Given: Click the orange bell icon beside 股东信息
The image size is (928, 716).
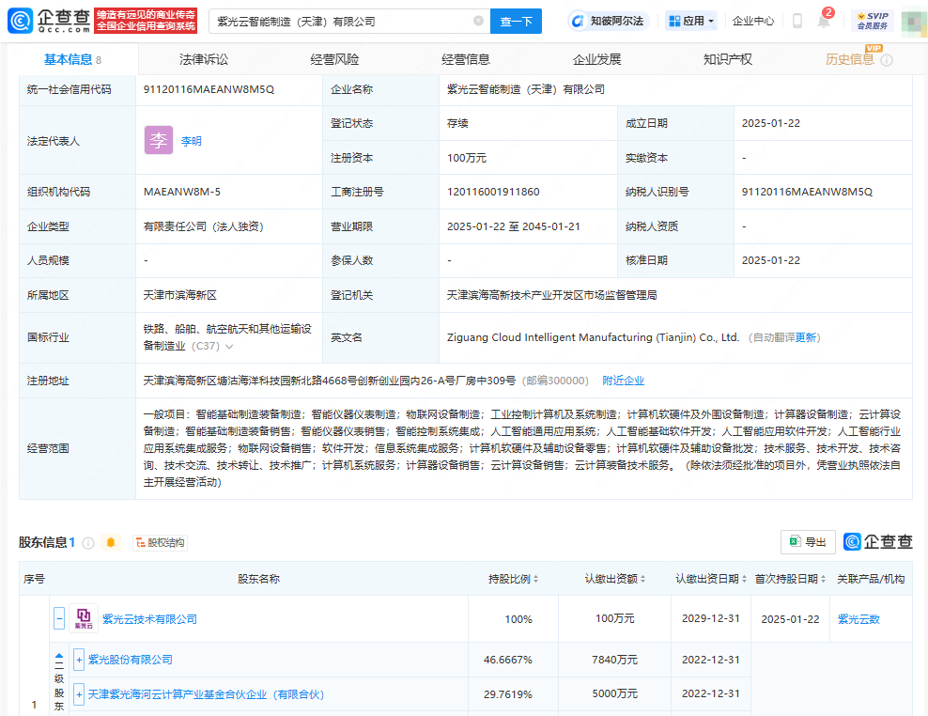Looking at the screenshot, I should pyautogui.click(x=111, y=542).
